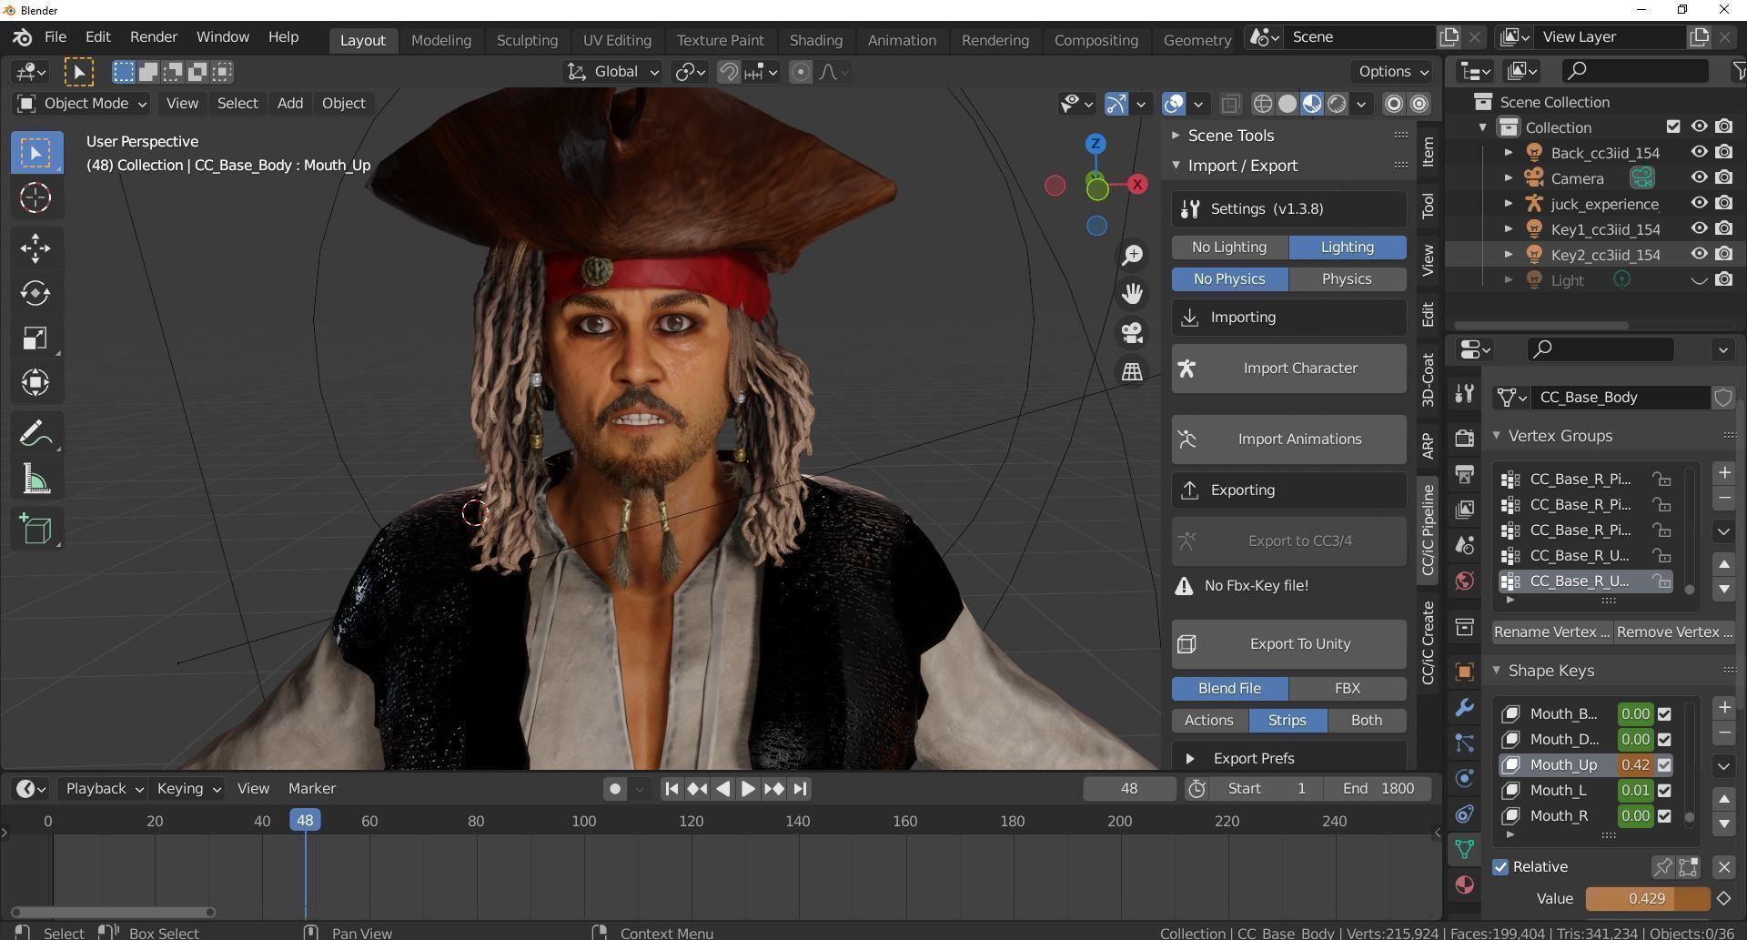Click the Mouth_Up 0.42 value slider
Screen dimensions: 1747x940
pos(1635,765)
